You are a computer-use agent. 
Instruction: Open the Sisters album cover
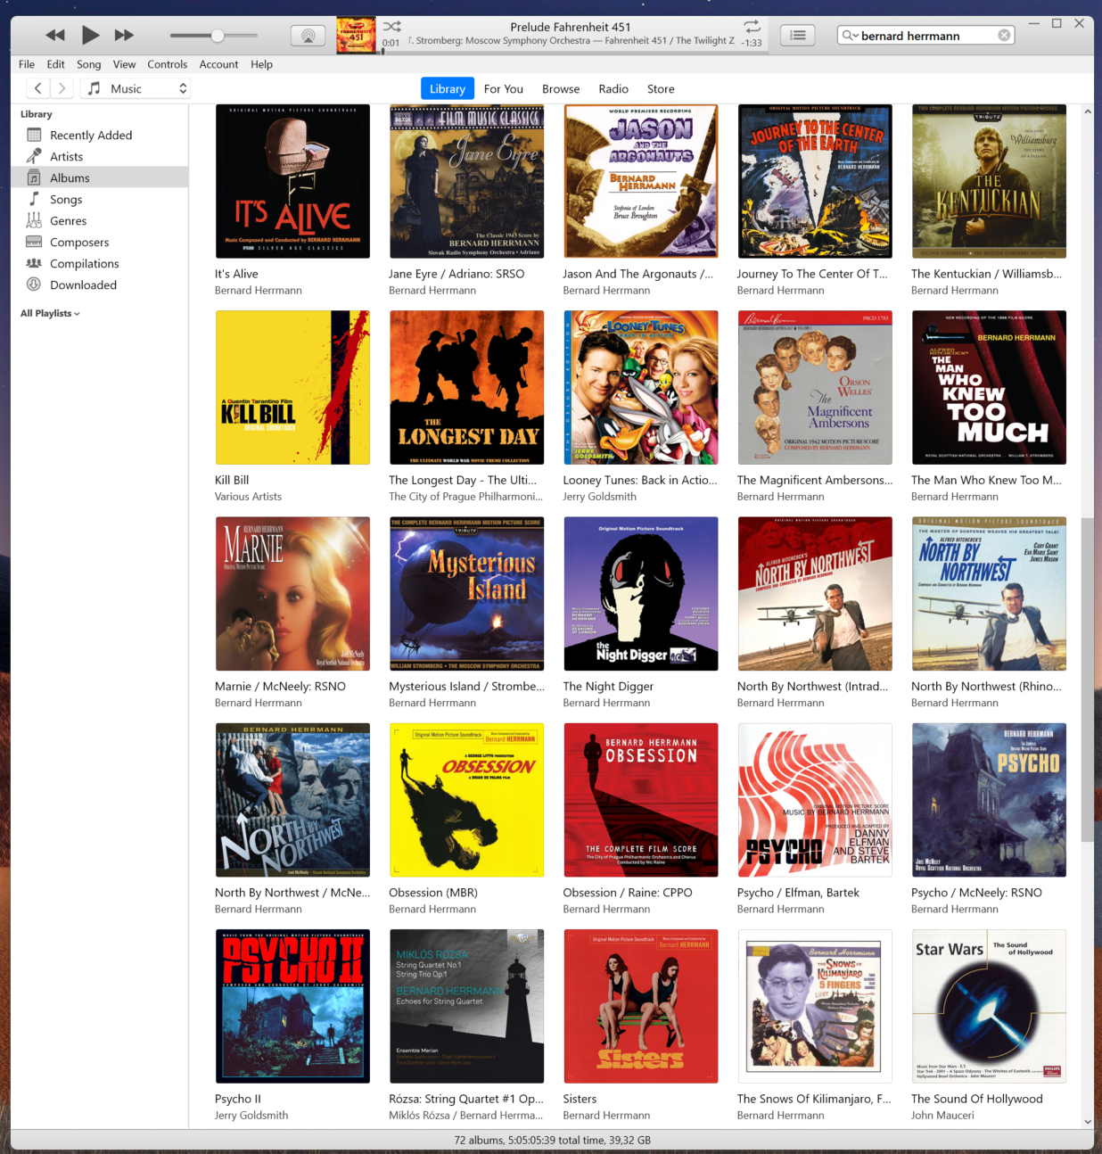click(641, 1006)
